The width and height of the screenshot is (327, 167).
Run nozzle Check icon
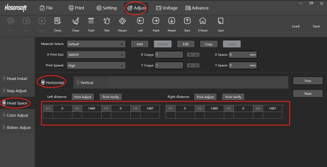coord(58,21)
